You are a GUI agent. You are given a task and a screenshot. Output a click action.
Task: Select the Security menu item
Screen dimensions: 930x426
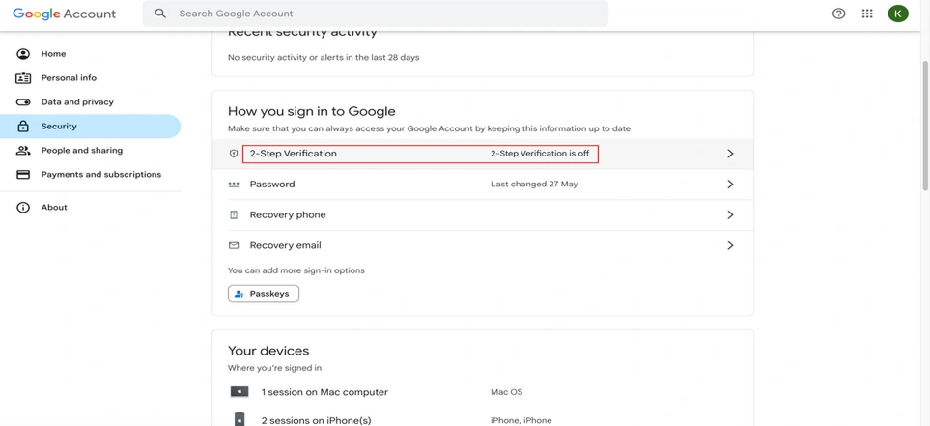coord(90,127)
